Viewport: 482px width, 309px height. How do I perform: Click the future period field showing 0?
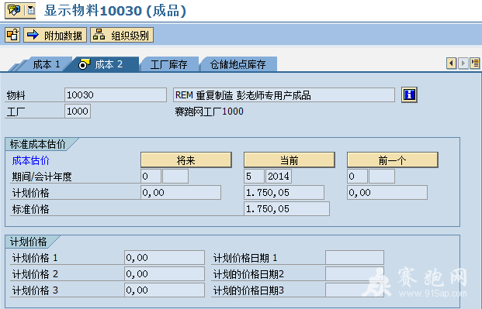(151, 176)
